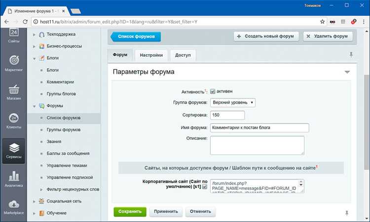Click the bottom pin icon near buttons

pos(347,213)
